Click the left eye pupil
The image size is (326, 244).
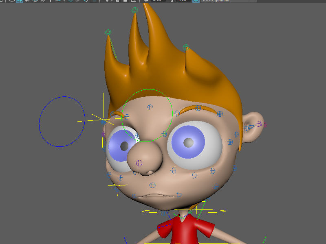click(124, 146)
